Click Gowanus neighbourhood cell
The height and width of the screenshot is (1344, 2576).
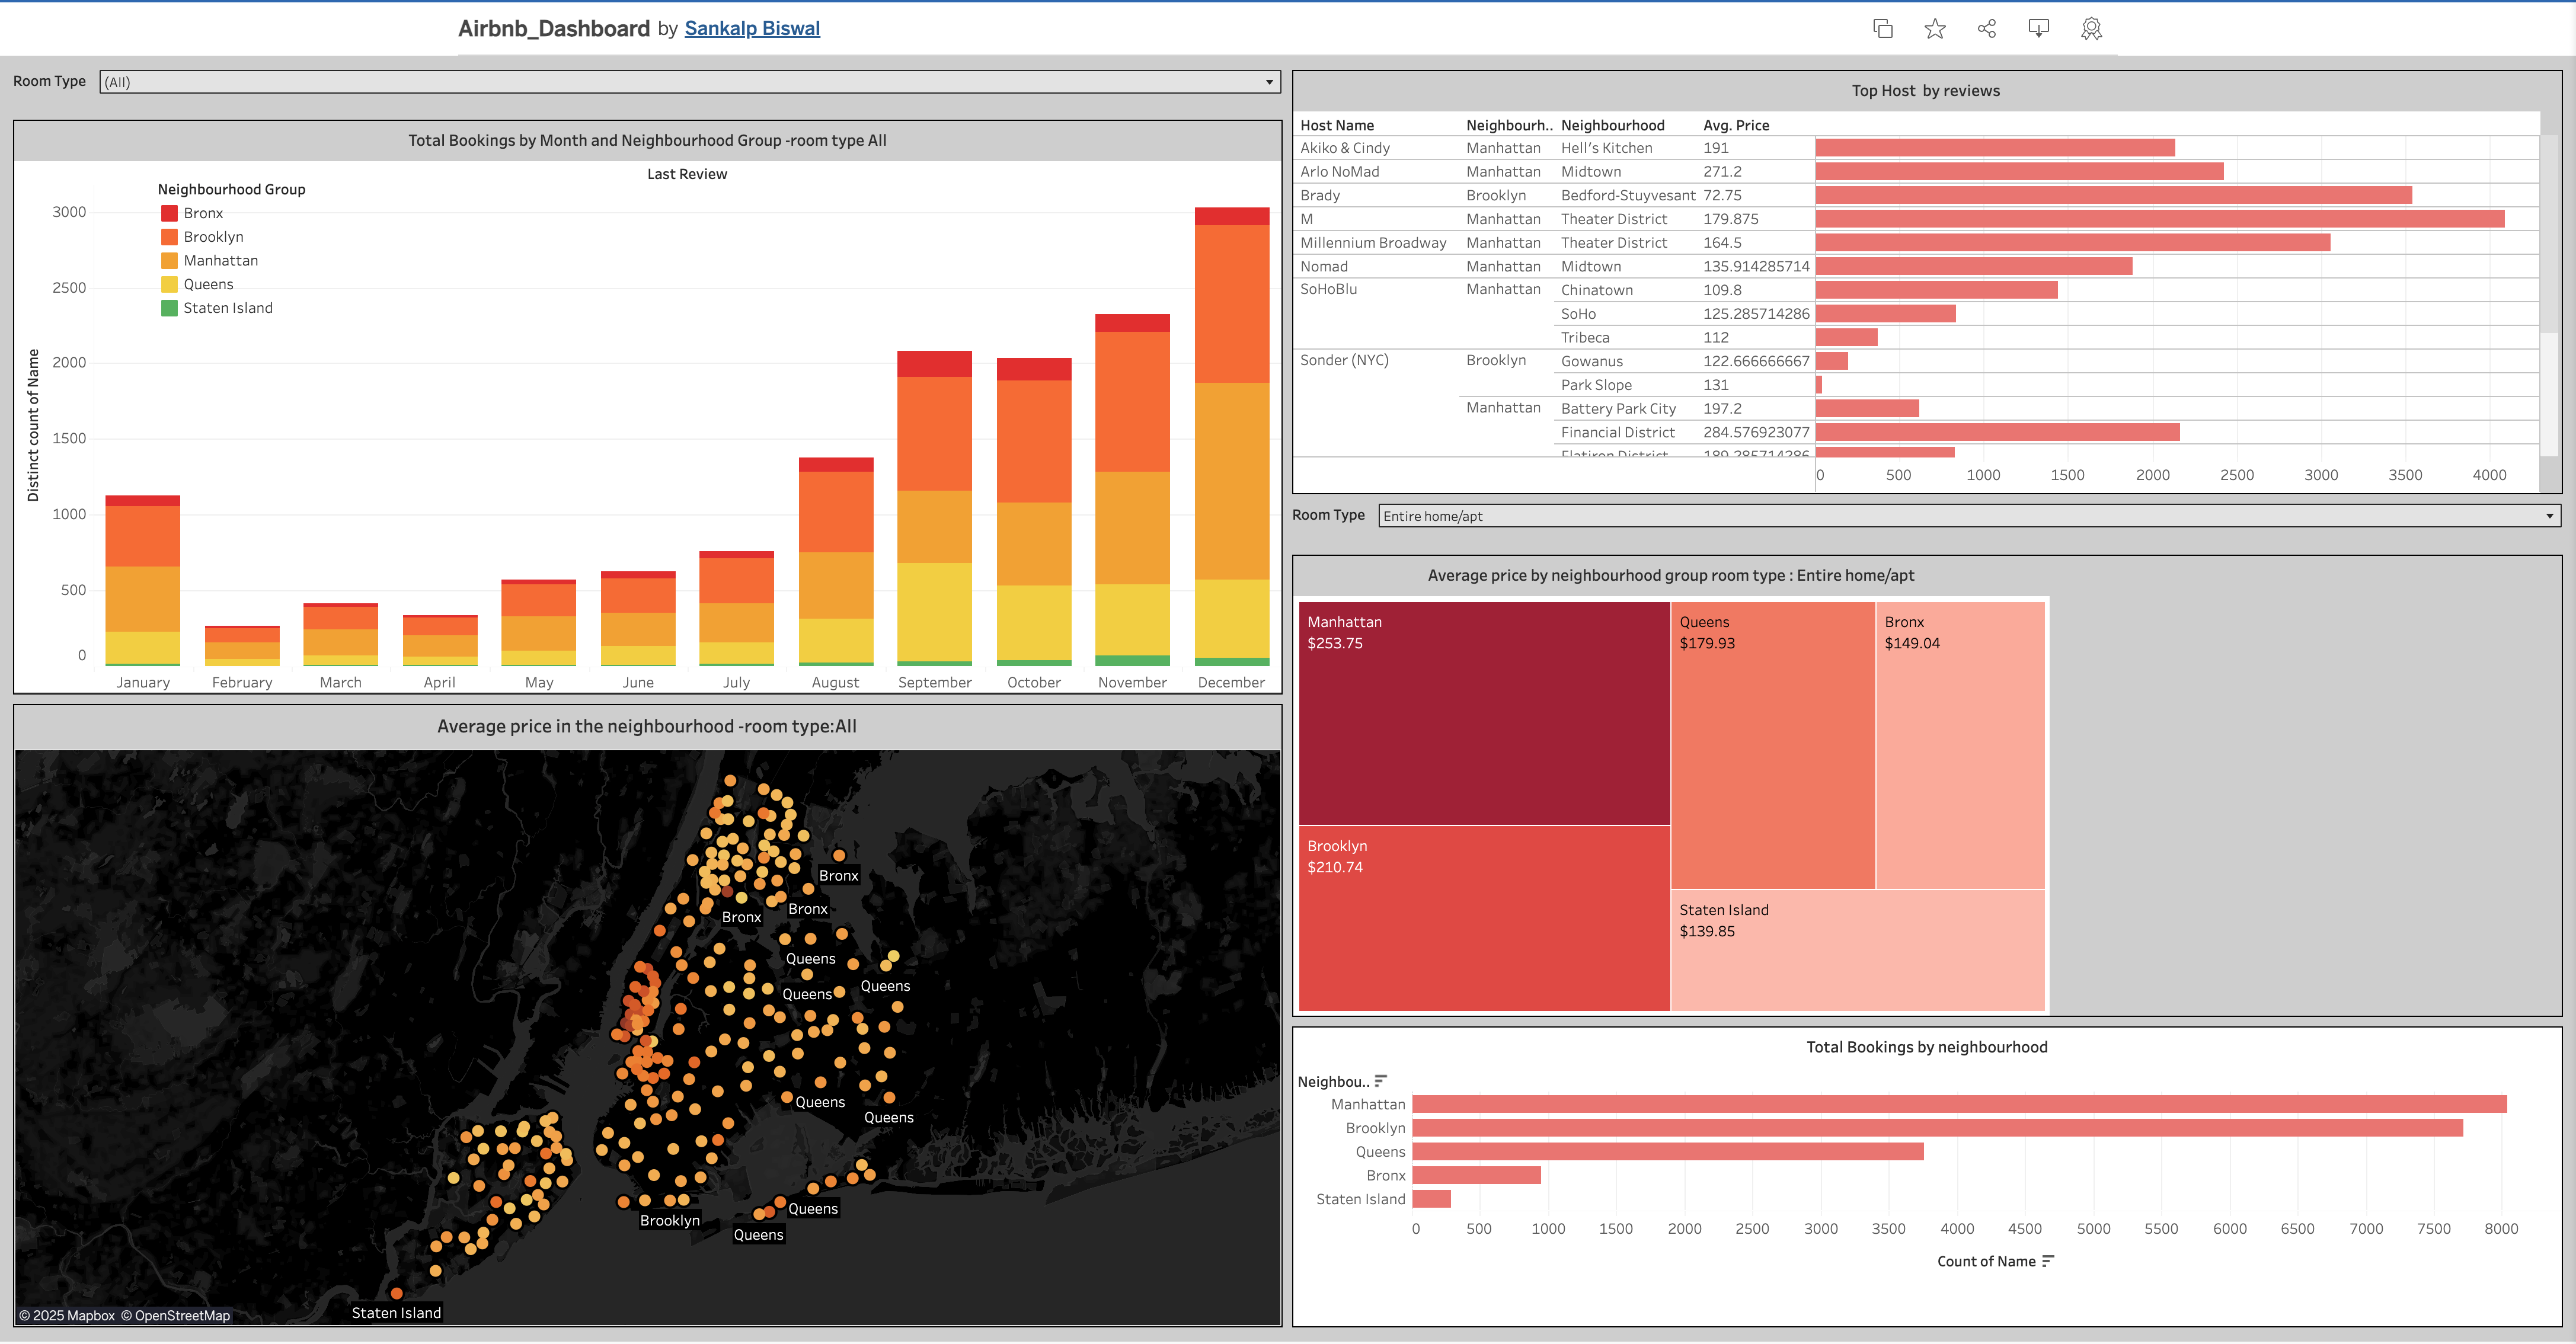point(1591,361)
